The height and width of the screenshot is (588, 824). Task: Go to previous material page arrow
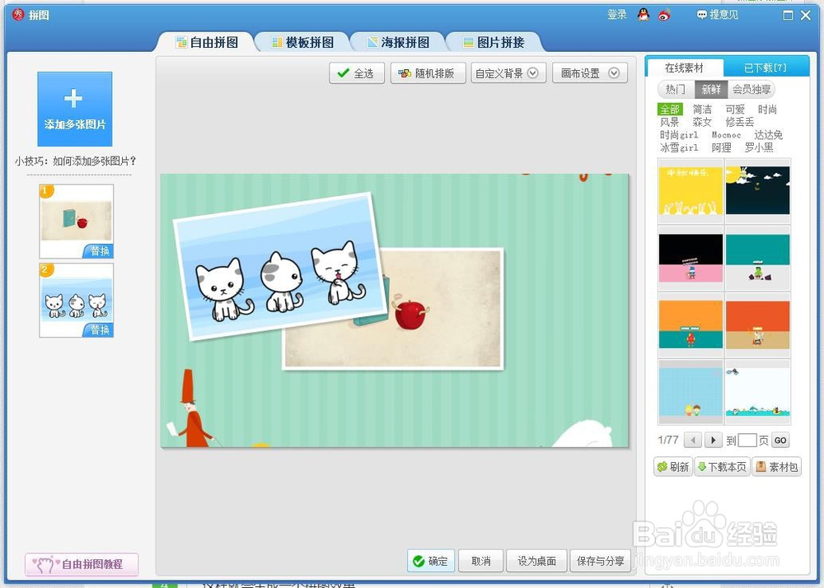coord(693,440)
